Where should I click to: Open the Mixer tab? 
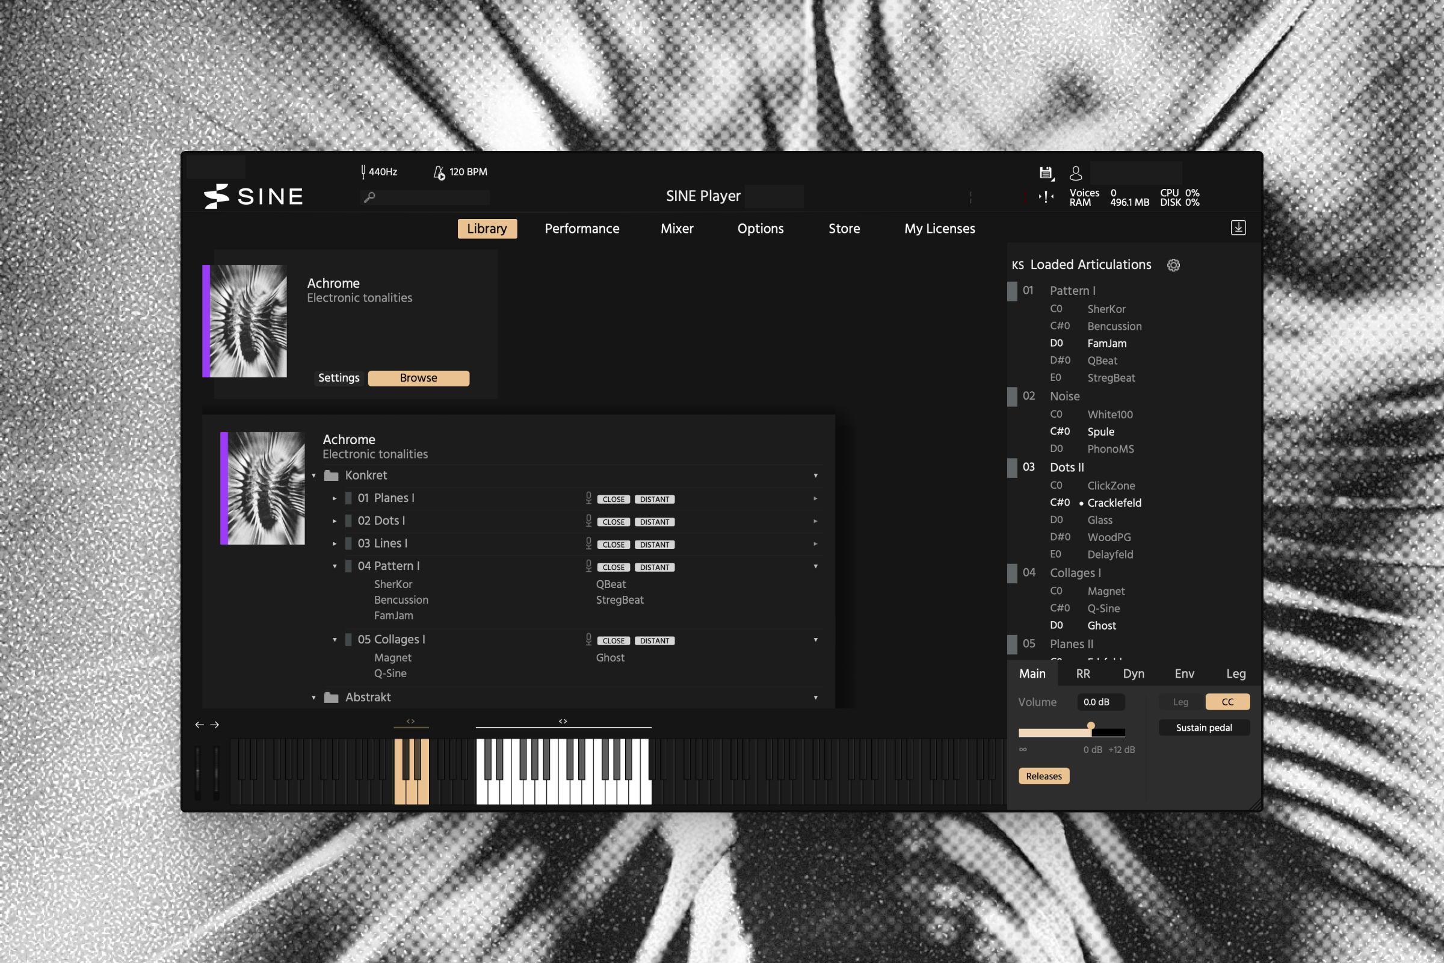point(676,229)
